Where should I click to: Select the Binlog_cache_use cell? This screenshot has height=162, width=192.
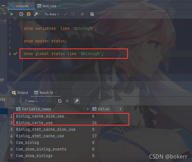click(x=53, y=123)
